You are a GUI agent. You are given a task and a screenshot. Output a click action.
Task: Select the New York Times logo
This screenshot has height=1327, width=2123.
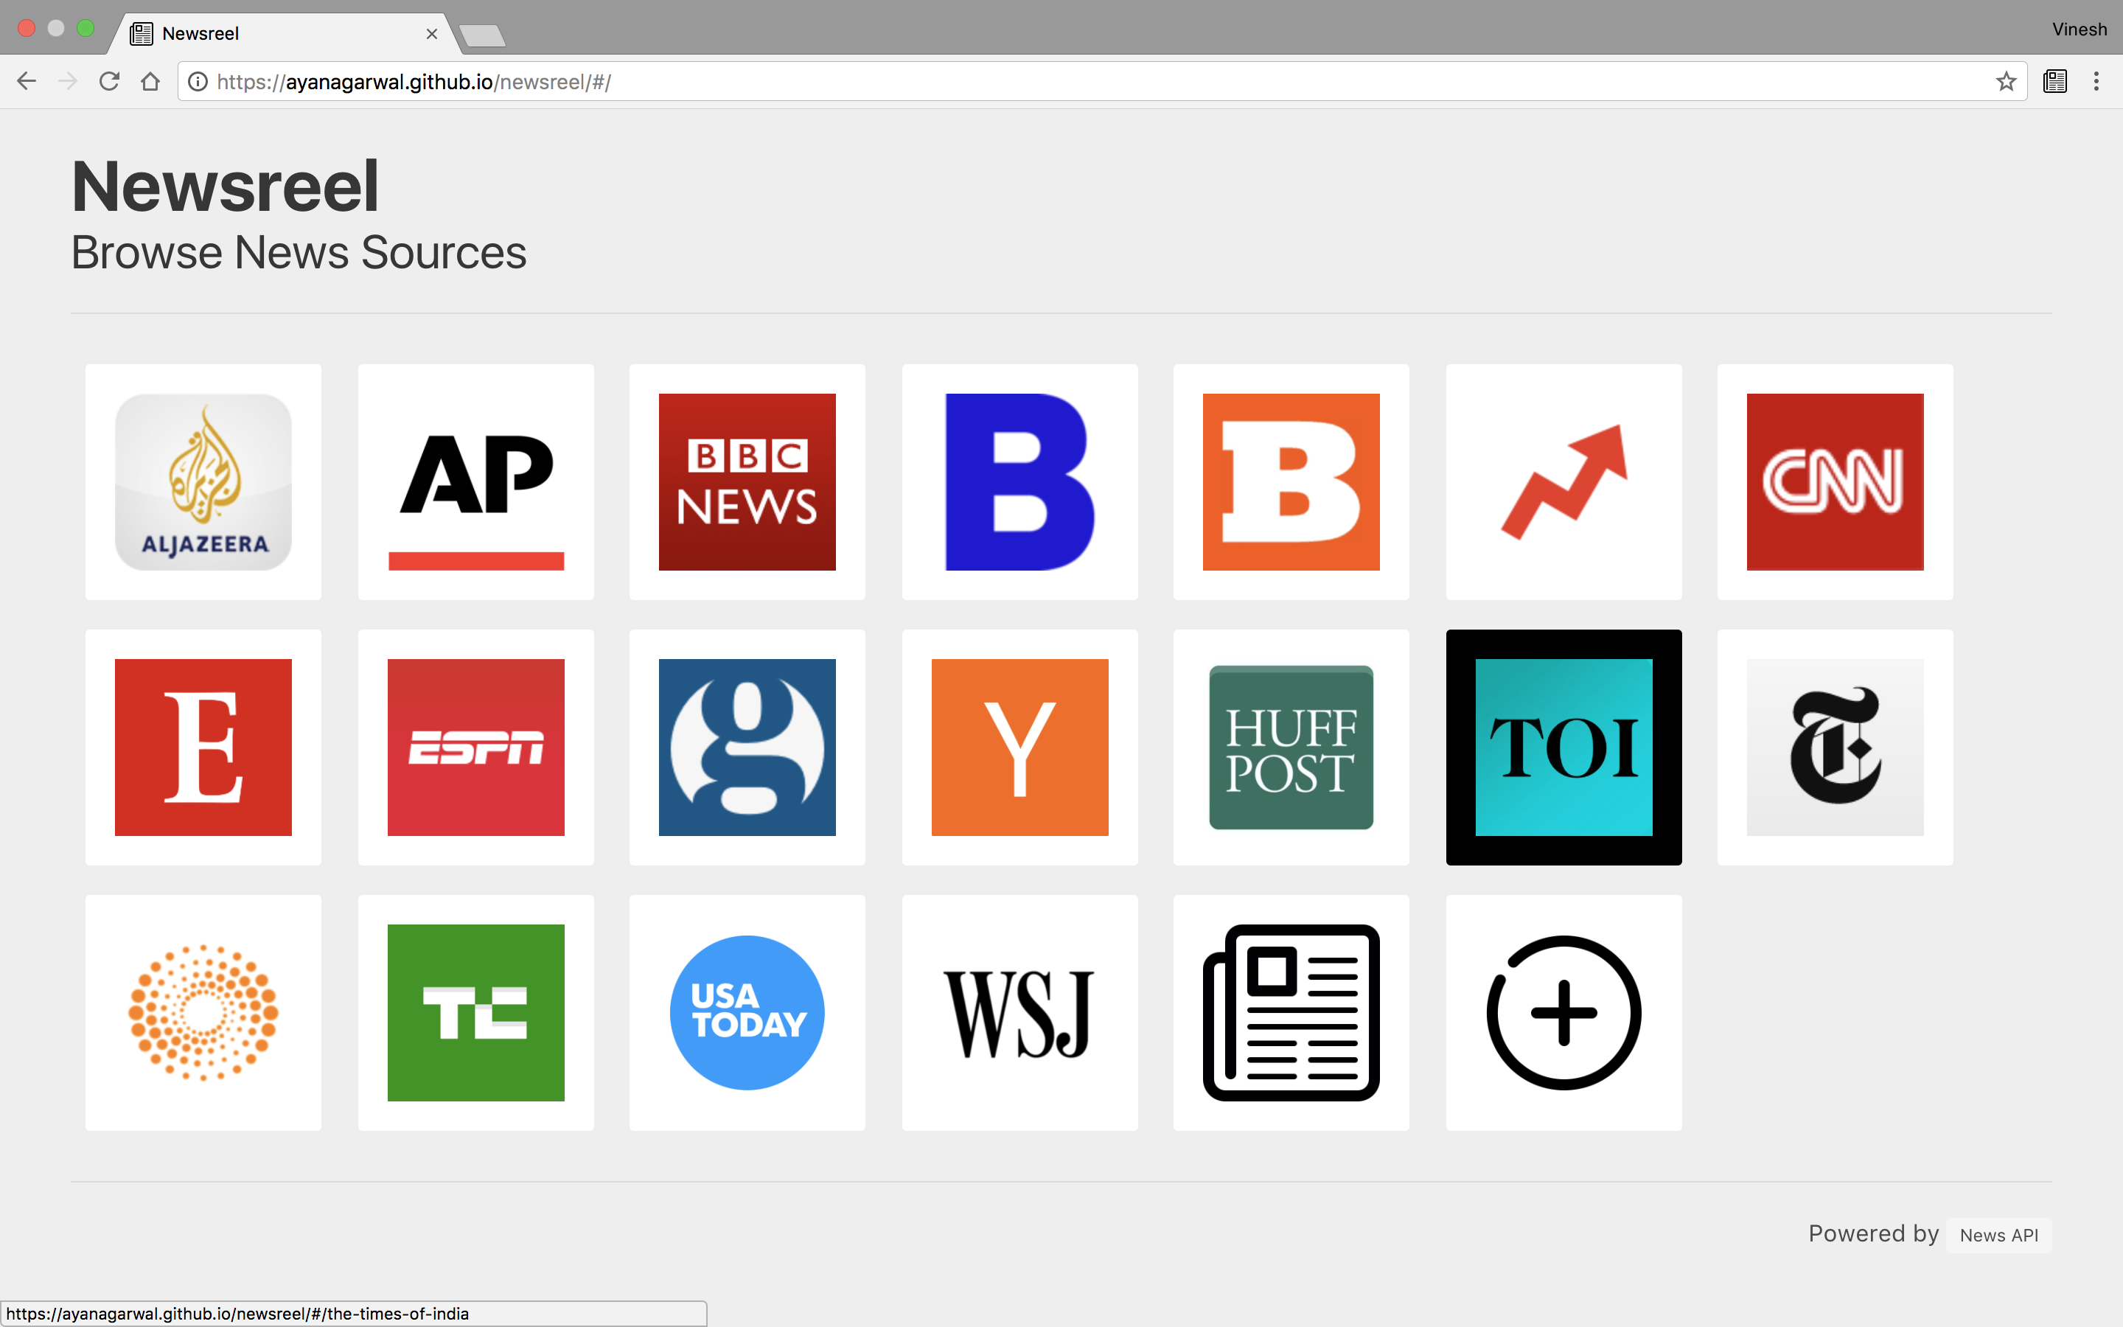[x=1834, y=747]
